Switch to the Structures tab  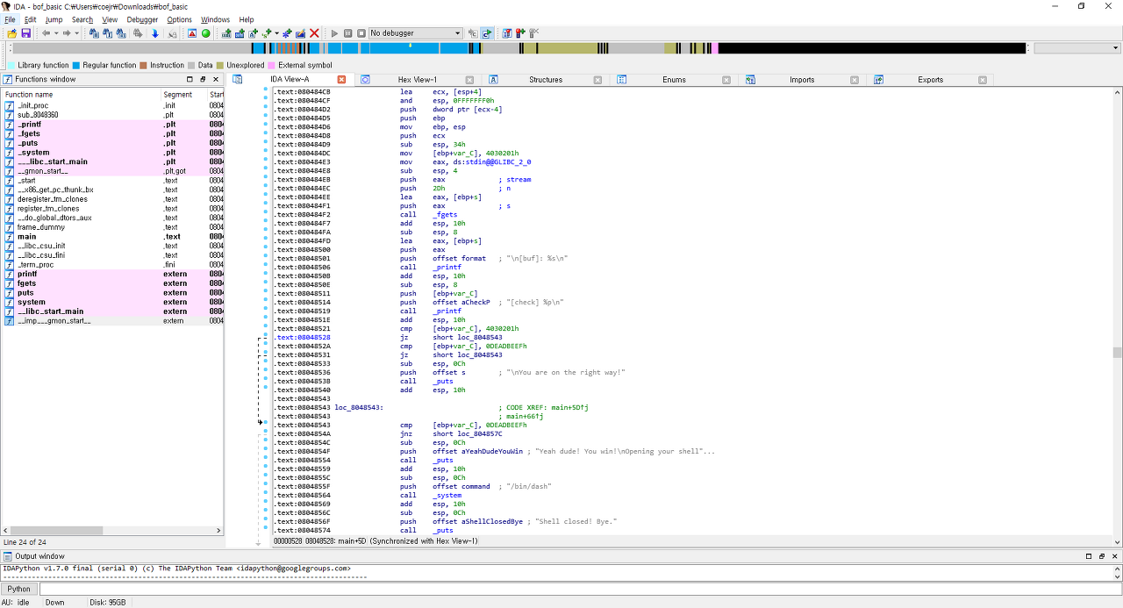(x=546, y=80)
